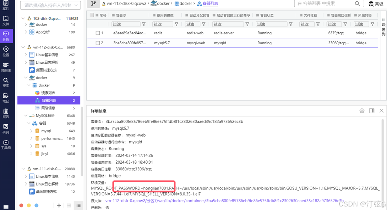Viewport: 387px width, 210px height.
Task: Select 网络信息 in the docker tree
Action: [x=49, y=108]
